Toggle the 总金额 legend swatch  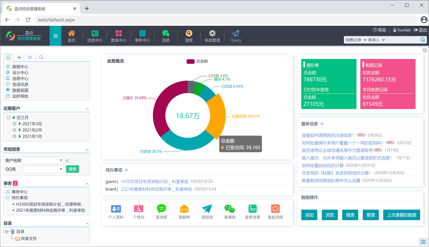(191, 61)
